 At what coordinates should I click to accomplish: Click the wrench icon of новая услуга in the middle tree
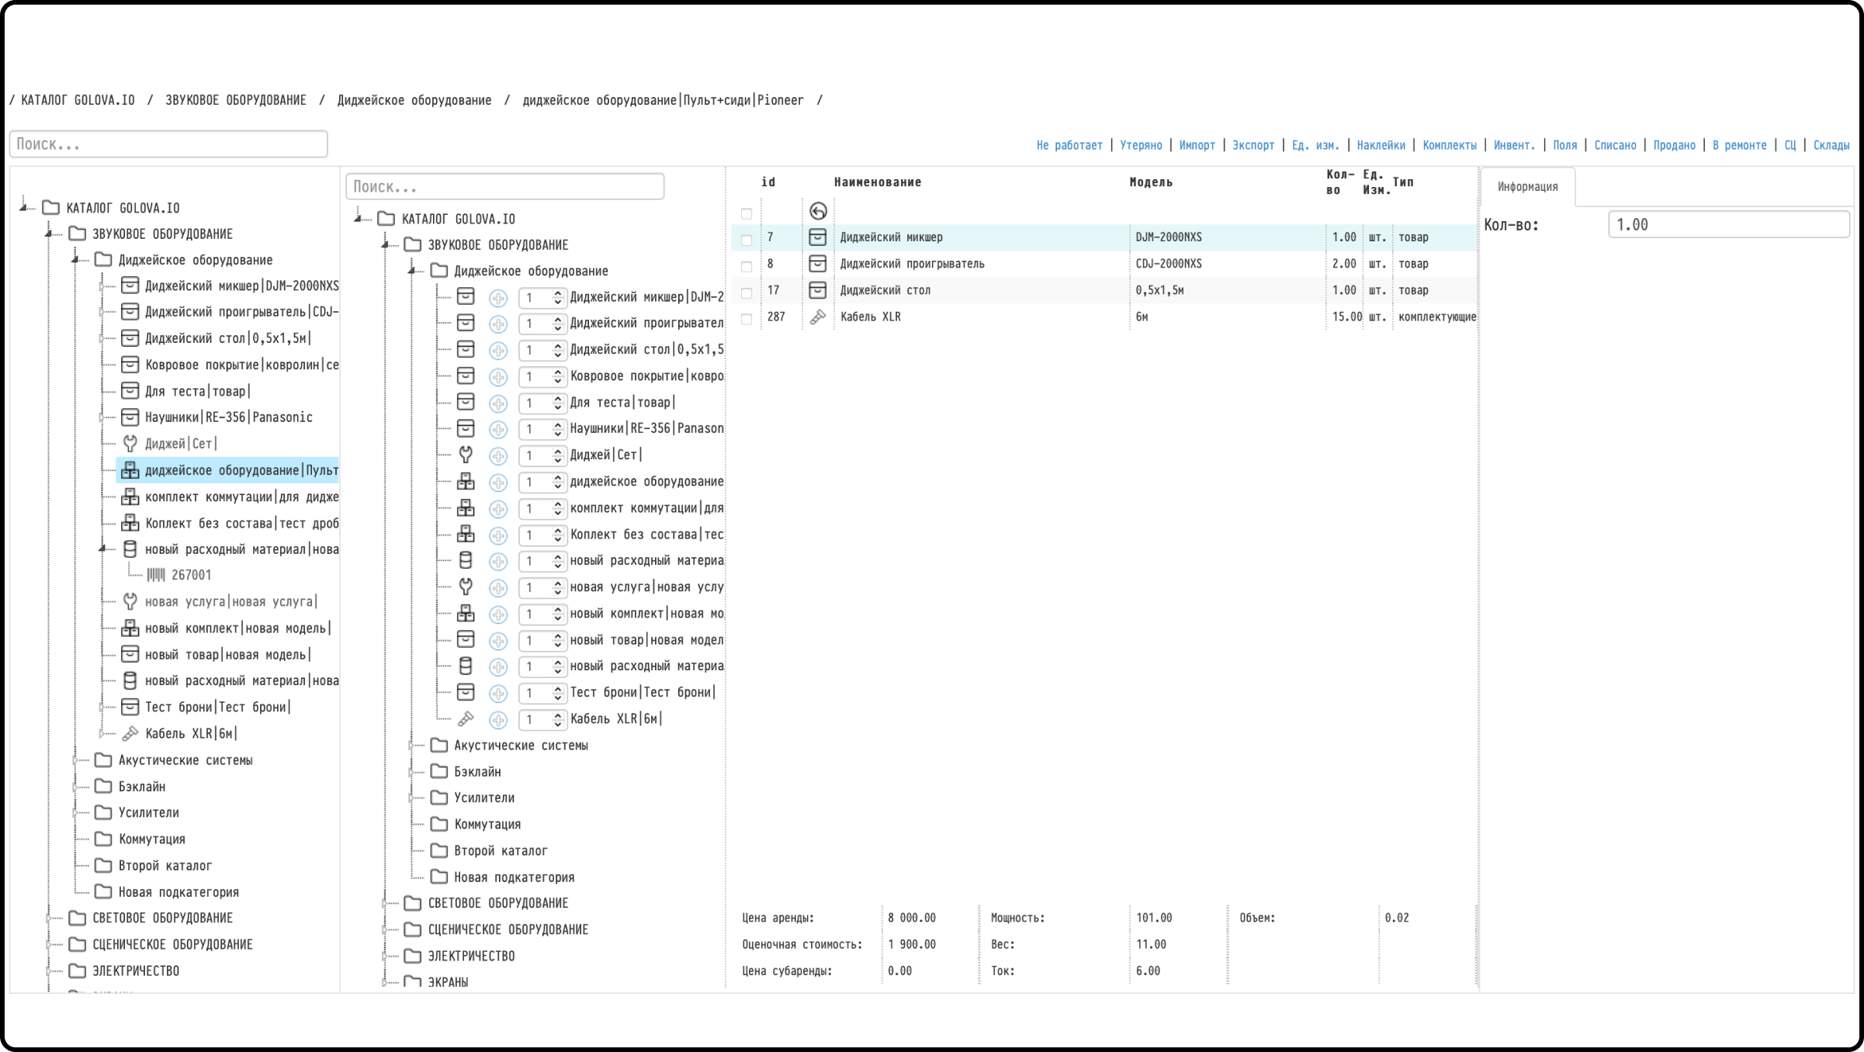[466, 587]
